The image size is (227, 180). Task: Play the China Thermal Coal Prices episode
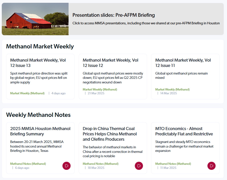point(139,166)
